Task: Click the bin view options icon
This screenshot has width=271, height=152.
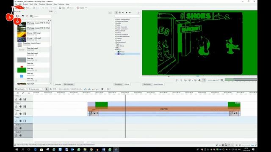Action: (x=31, y=16)
